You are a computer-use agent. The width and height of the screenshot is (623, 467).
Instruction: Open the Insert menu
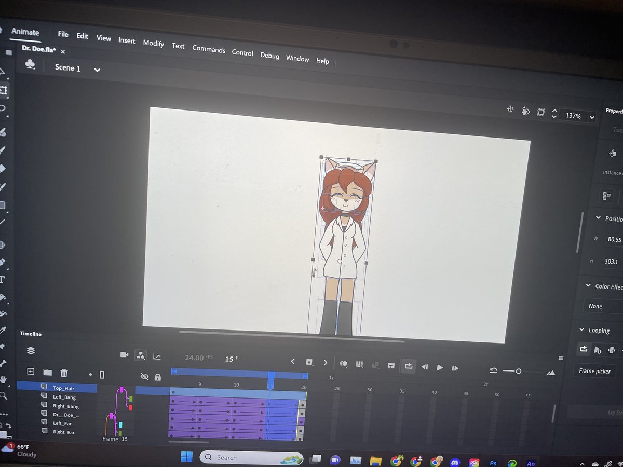[127, 40]
